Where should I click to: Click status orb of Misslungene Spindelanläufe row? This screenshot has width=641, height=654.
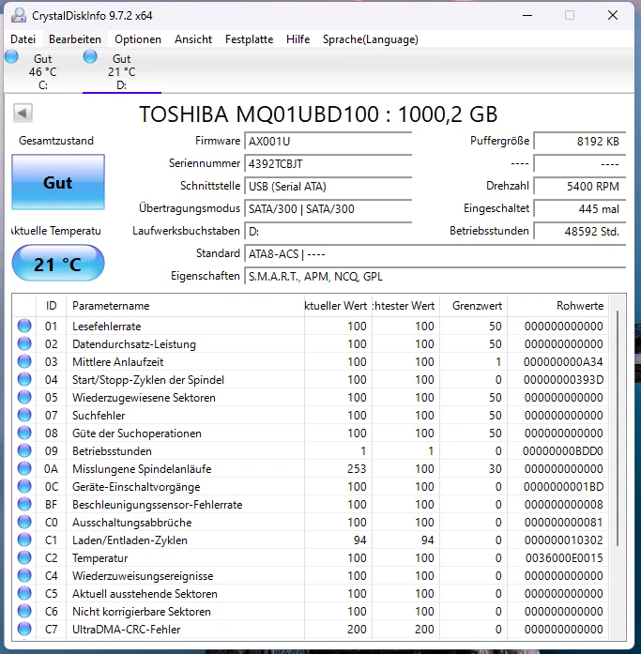coord(24,469)
